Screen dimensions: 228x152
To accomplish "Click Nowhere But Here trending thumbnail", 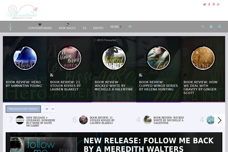I will coord(20,120).
